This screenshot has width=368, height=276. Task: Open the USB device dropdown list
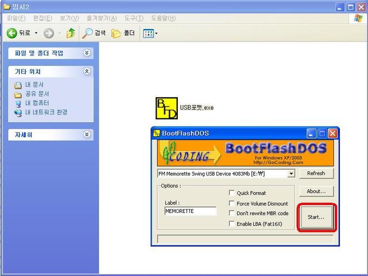pos(291,174)
